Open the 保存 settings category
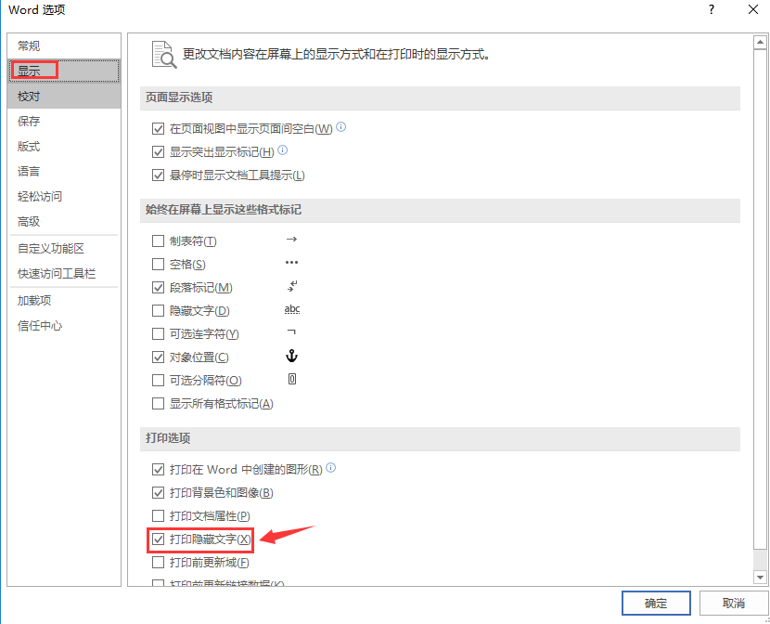Image resolution: width=770 pixels, height=624 pixels. click(x=64, y=122)
